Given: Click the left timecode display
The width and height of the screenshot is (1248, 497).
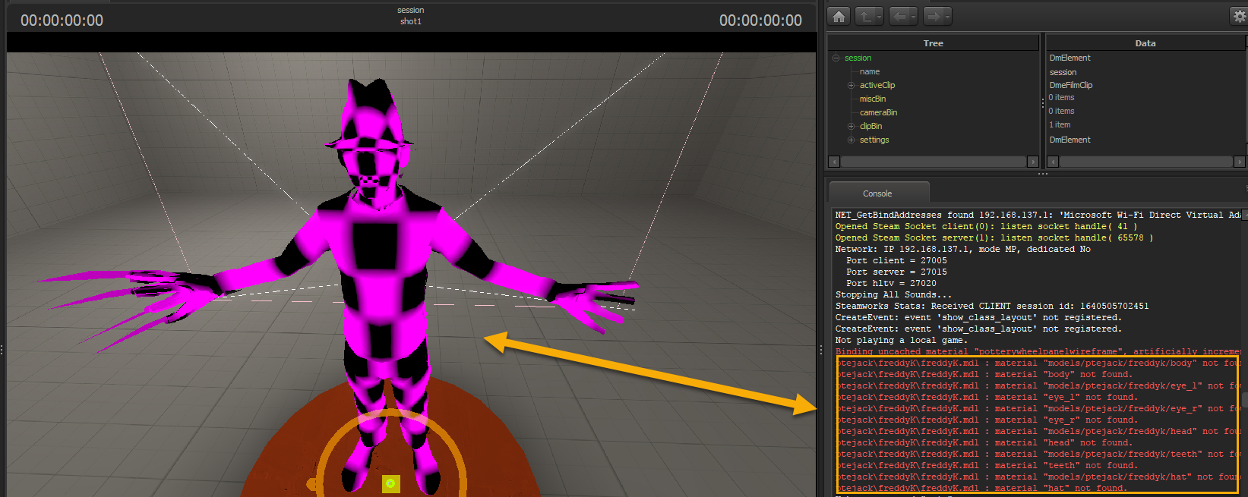Looking at the screenshot, I should 62,20.
